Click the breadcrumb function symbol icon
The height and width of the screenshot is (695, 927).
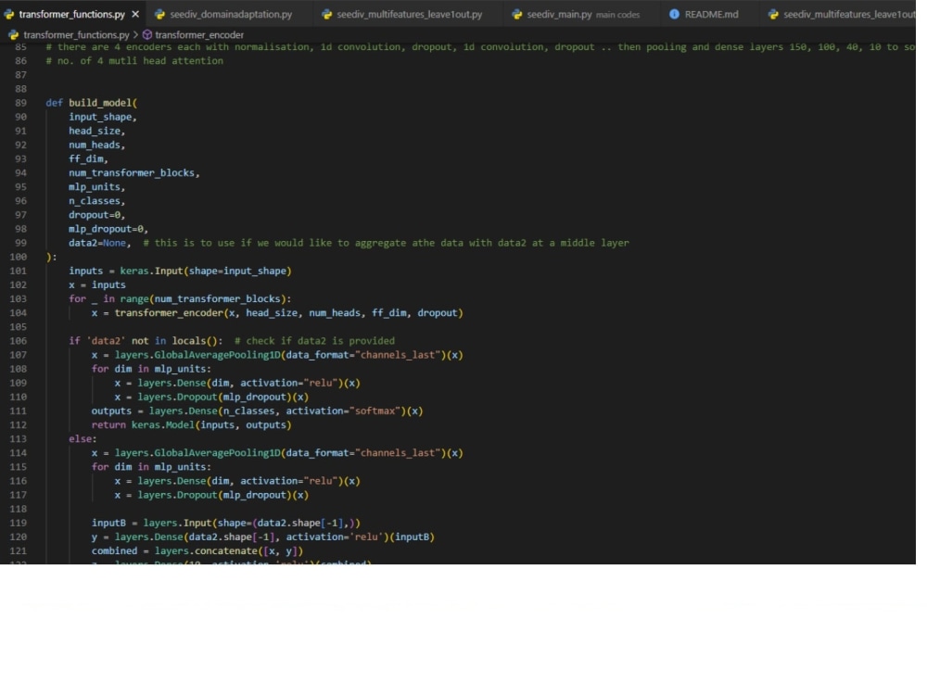pyautogui.click(x=147, y=35)
